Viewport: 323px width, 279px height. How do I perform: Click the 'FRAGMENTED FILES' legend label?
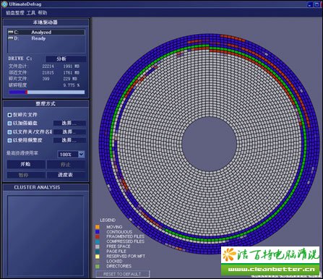(126, 236)
